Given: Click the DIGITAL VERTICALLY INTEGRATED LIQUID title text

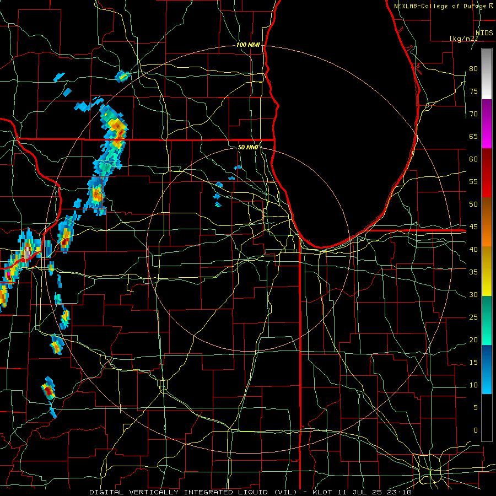Looking at the screenshot, I should click(x=179, y=492).
